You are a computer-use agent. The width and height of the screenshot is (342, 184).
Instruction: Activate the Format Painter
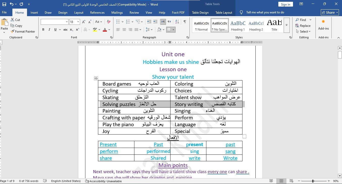(23, 31)
